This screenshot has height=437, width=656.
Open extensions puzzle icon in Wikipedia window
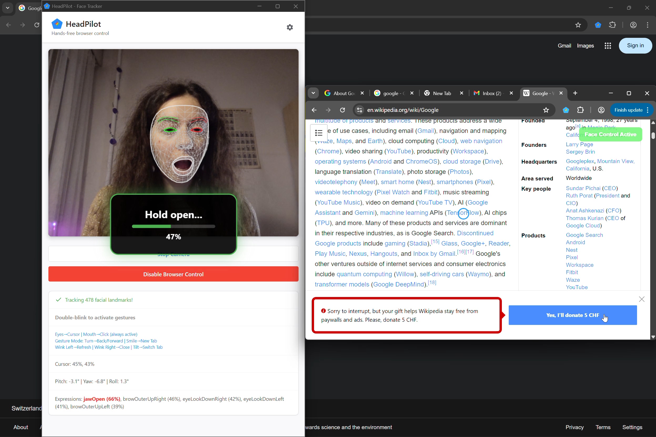pyautogui.click(x=581, y=110)
